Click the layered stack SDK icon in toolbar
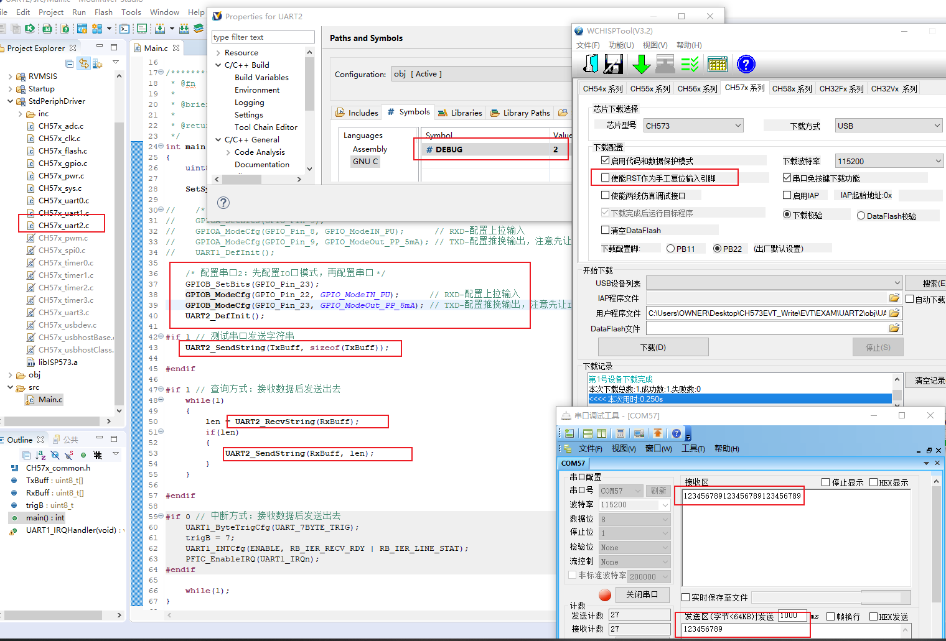The image size is (946, 641). tap(199, 29)
